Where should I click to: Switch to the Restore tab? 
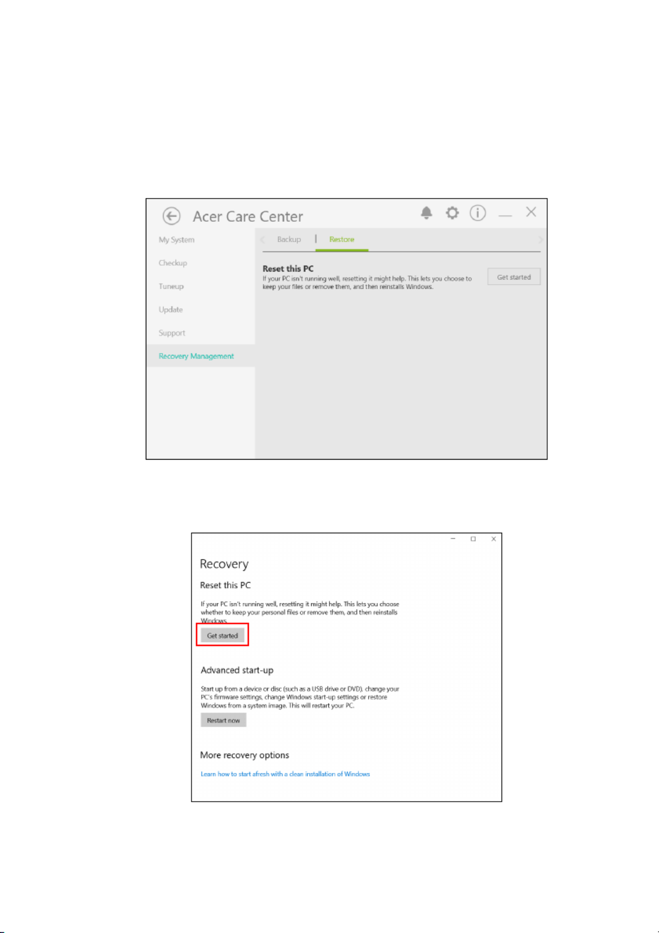pyautogui.click(x=341, y=239)
